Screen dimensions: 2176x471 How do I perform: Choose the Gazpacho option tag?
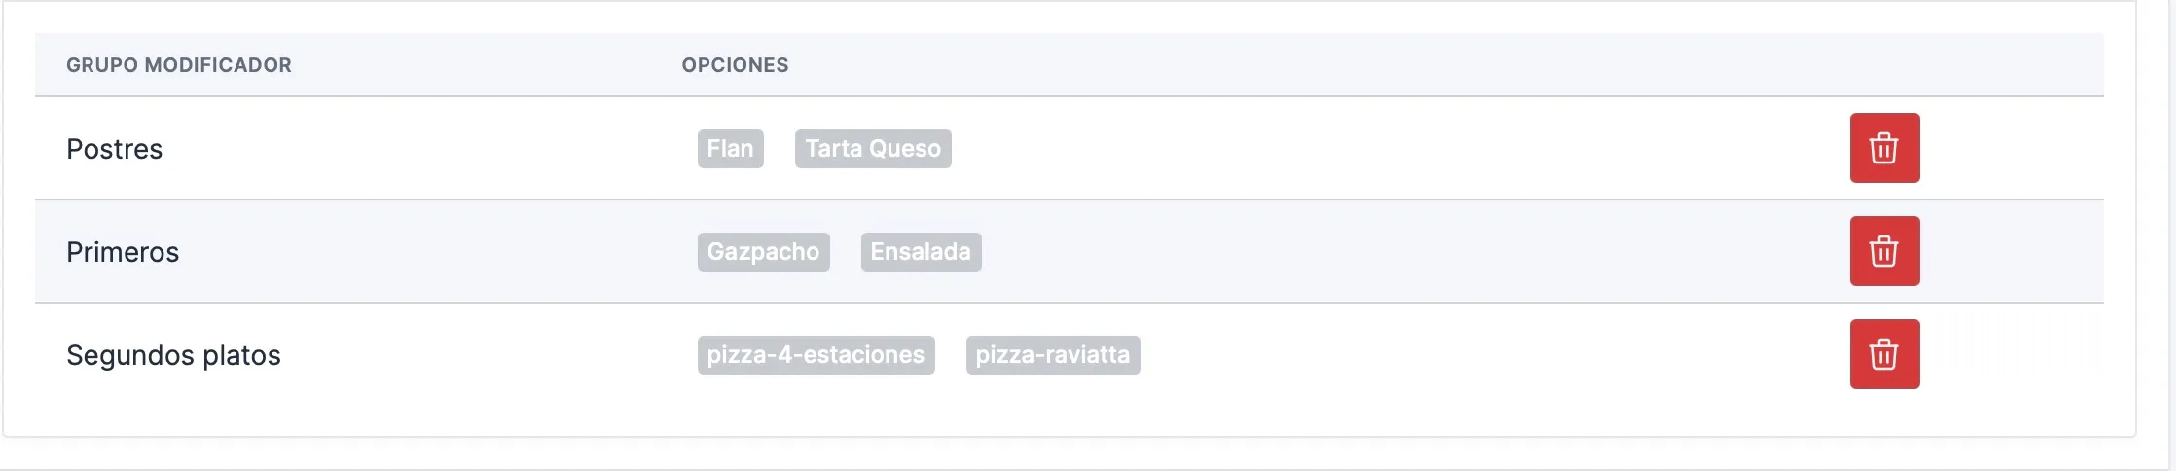[x=764, y=252]
